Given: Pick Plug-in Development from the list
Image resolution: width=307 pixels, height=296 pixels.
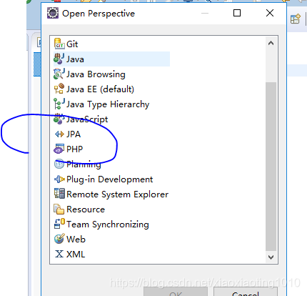Looking at the screenshot, I should pyautogui.click(x=109, y=179).
